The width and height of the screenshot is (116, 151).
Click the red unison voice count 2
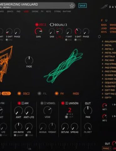coord(70,110)
